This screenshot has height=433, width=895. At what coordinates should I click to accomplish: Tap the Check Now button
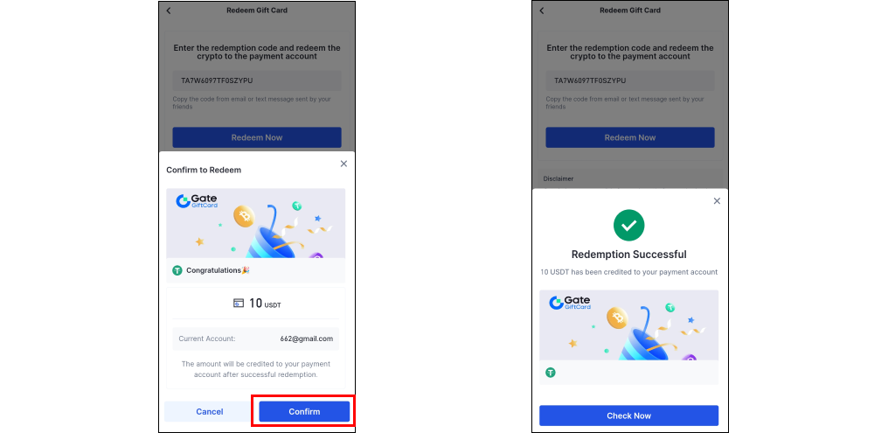(x=628, y=416)
